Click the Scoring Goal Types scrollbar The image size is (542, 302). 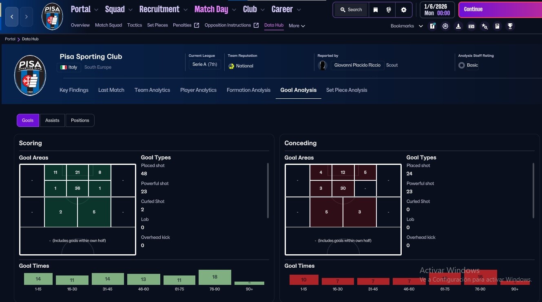pos(268,190)
